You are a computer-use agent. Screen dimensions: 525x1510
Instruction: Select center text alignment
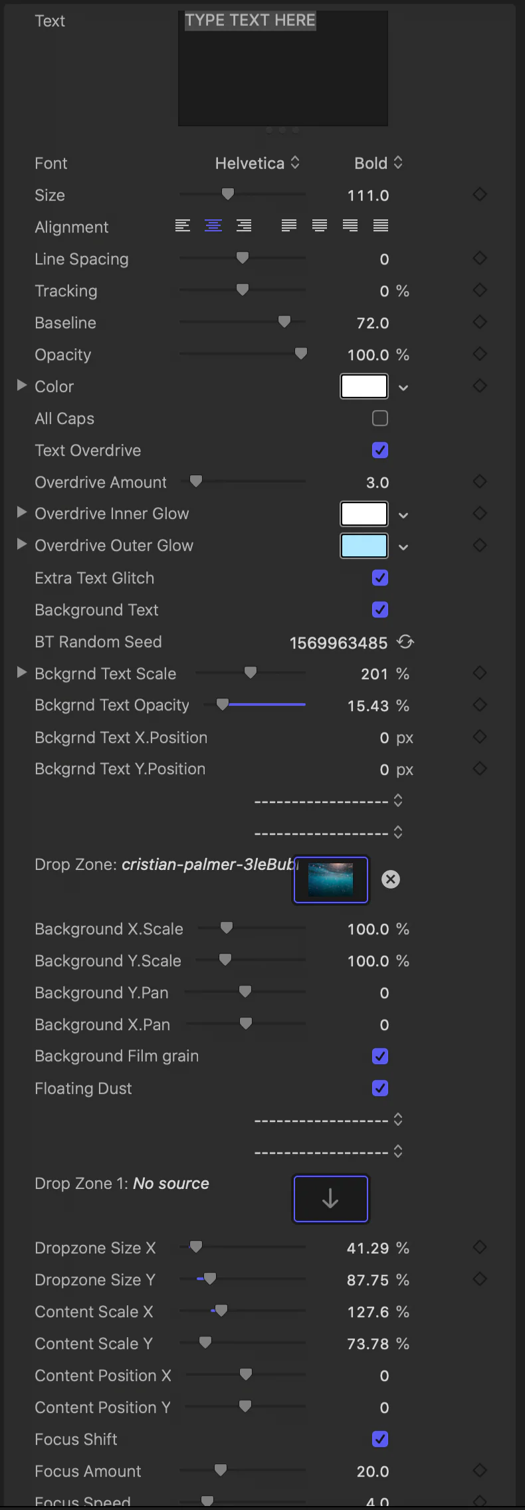(213, 226)
